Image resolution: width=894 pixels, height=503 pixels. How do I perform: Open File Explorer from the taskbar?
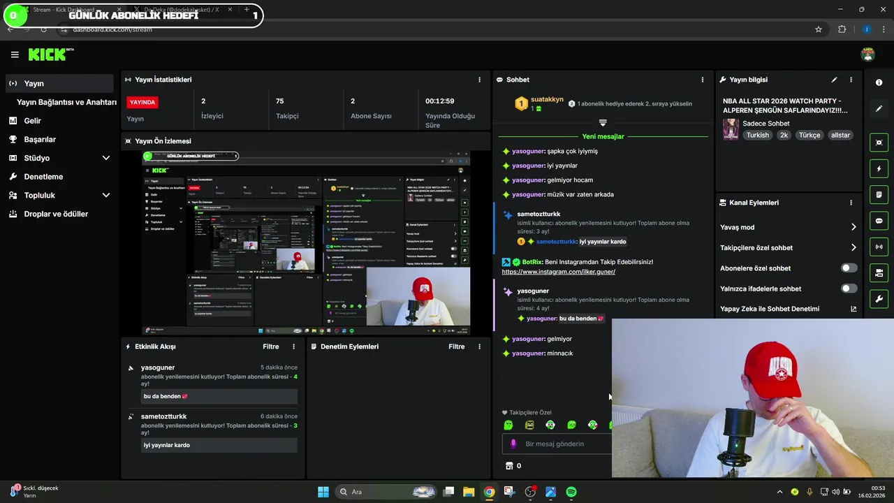[469, 492]
